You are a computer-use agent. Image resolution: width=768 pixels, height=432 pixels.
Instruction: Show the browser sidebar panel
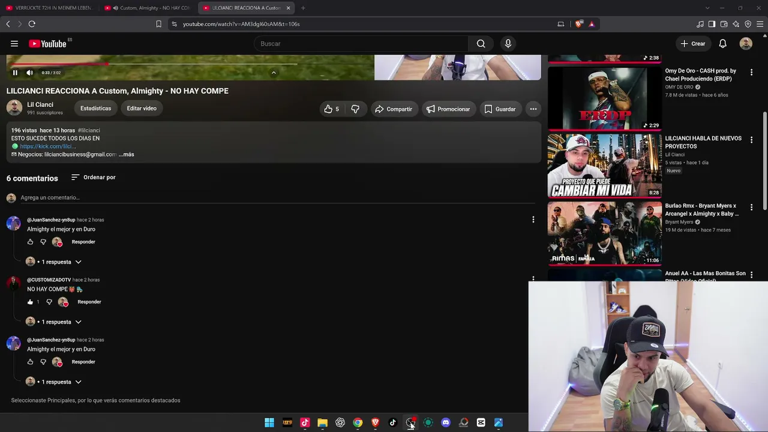click(x=712, y=24)
